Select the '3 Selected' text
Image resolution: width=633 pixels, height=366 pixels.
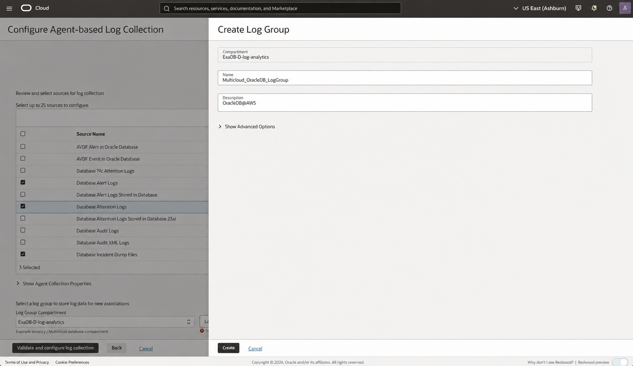30,267
